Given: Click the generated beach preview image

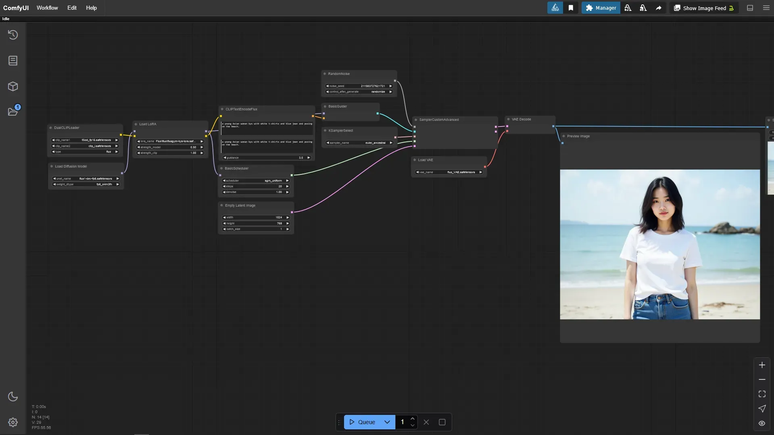Looking at the screenshot, I should point(660,244).
